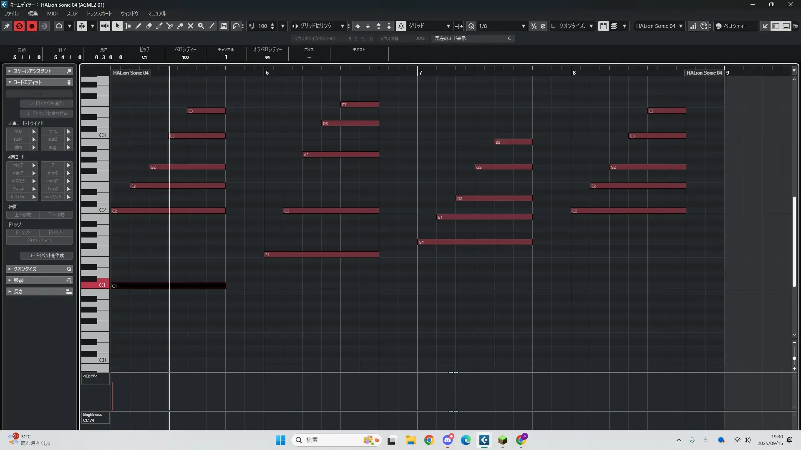Open the トランスポート menu
Screen dimensions: 801x450
click(99, 13)
